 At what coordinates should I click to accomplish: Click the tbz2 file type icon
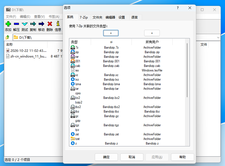pyautogui.click(x=73, y=107)
